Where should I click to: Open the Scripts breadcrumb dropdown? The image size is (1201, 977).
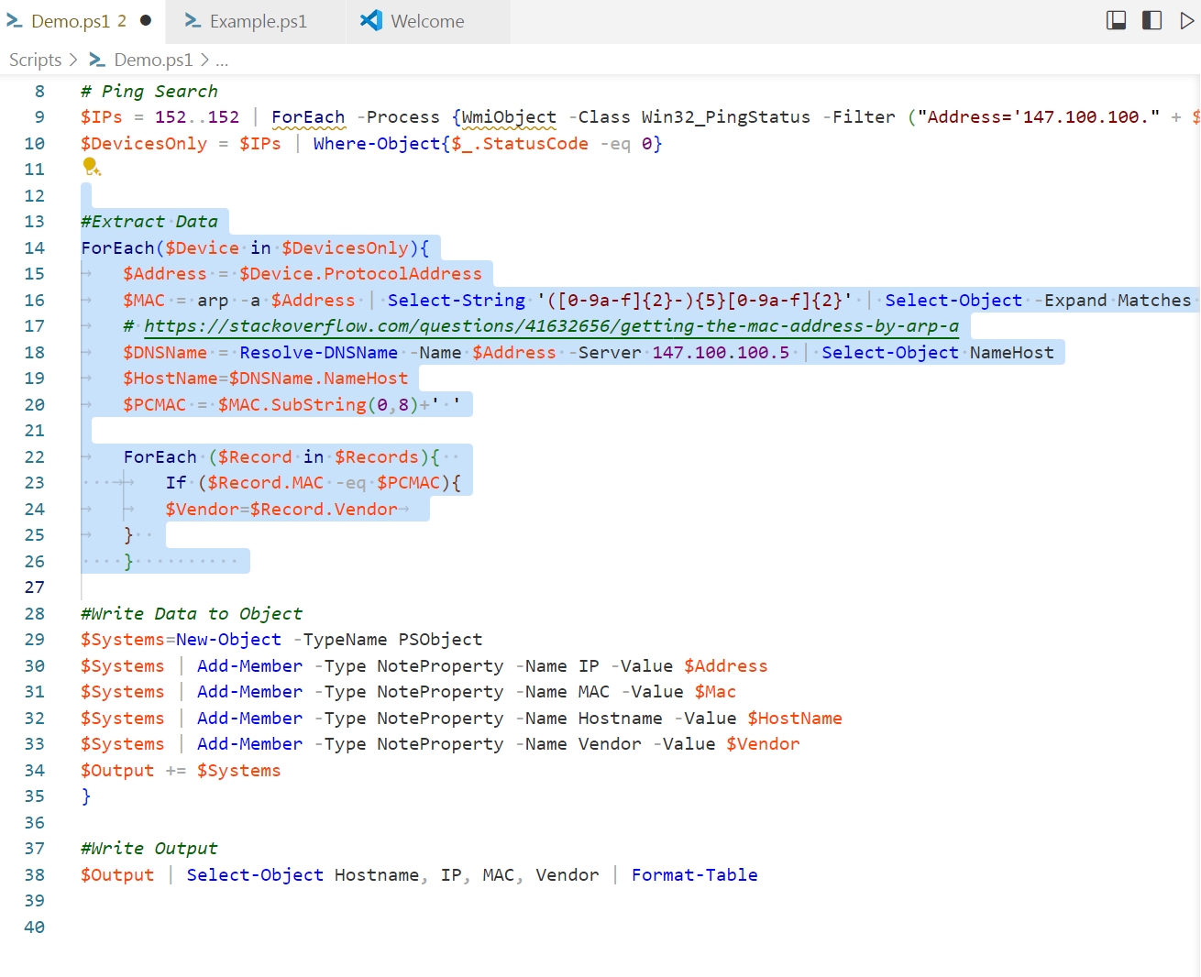coord(35,60)
